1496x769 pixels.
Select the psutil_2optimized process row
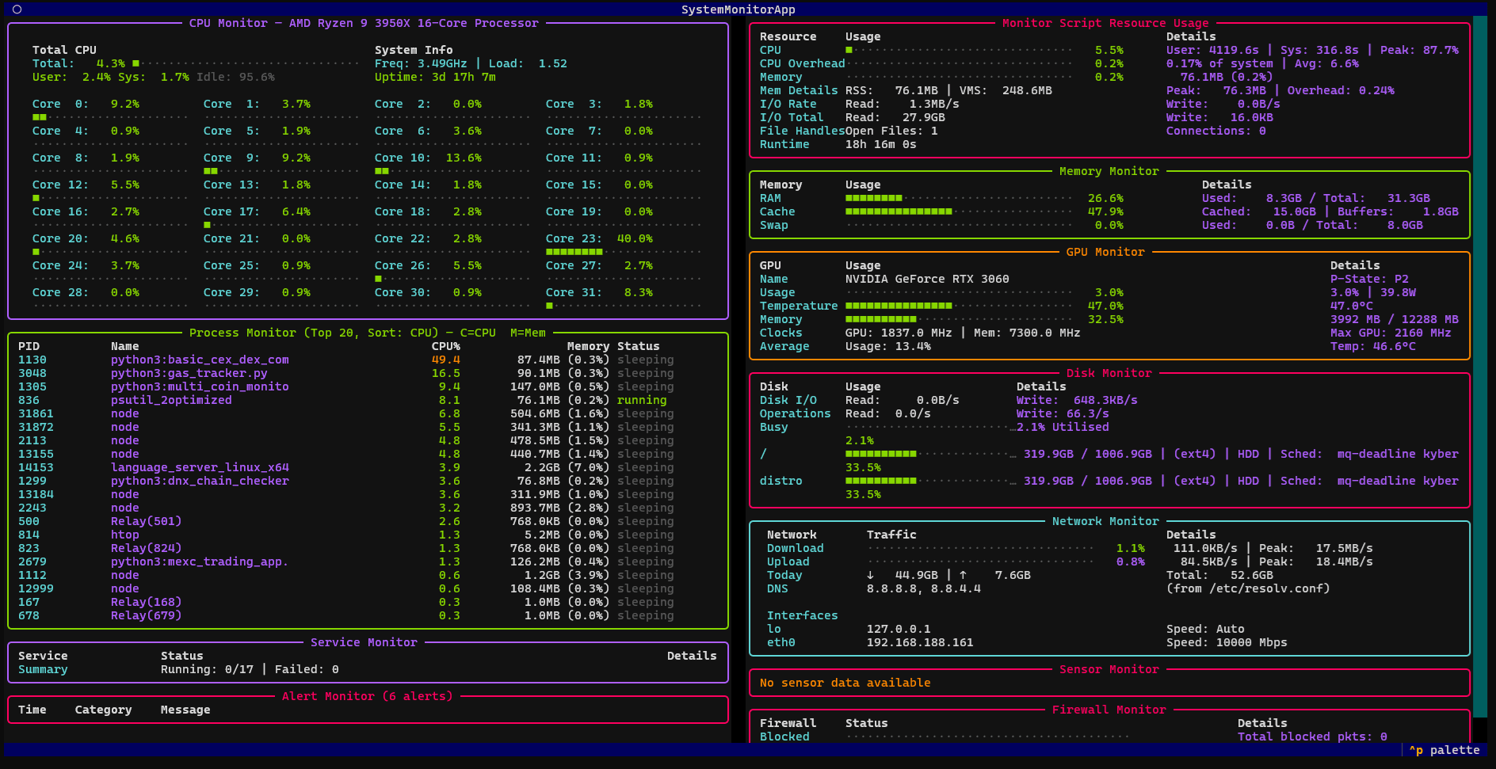pyautogui.click(x=368, y=400)
